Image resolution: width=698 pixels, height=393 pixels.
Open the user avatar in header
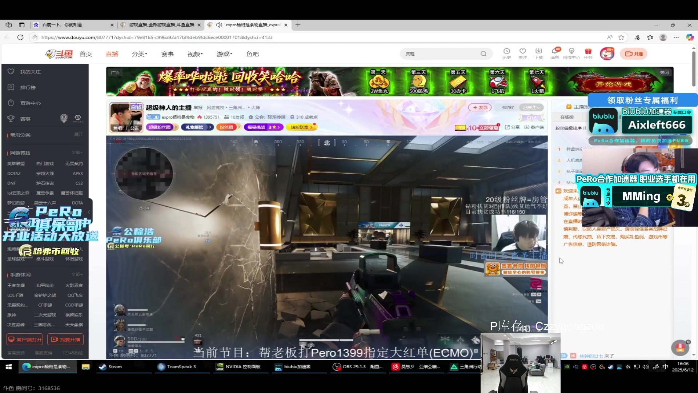[x=607, y=54]
